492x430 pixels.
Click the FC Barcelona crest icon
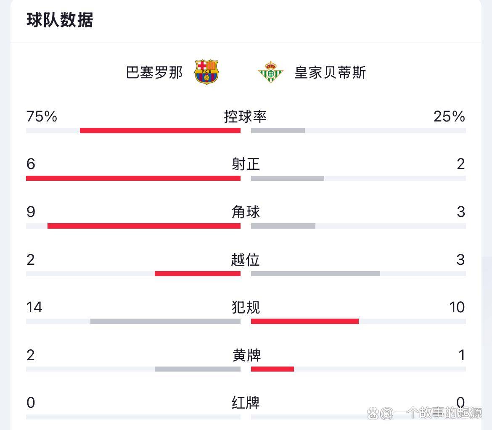[206, 72]
